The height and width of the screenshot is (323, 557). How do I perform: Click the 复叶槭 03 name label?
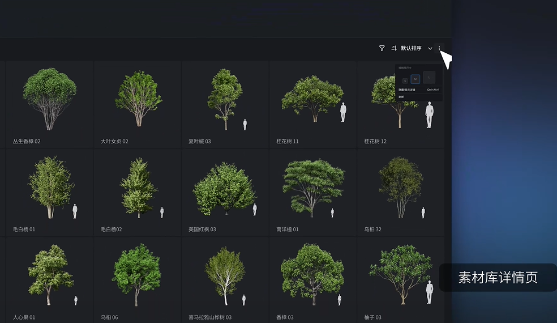(200, 141)
